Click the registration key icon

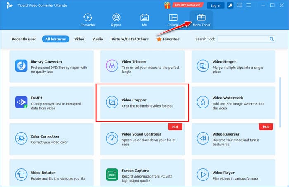tap(230, 5)
